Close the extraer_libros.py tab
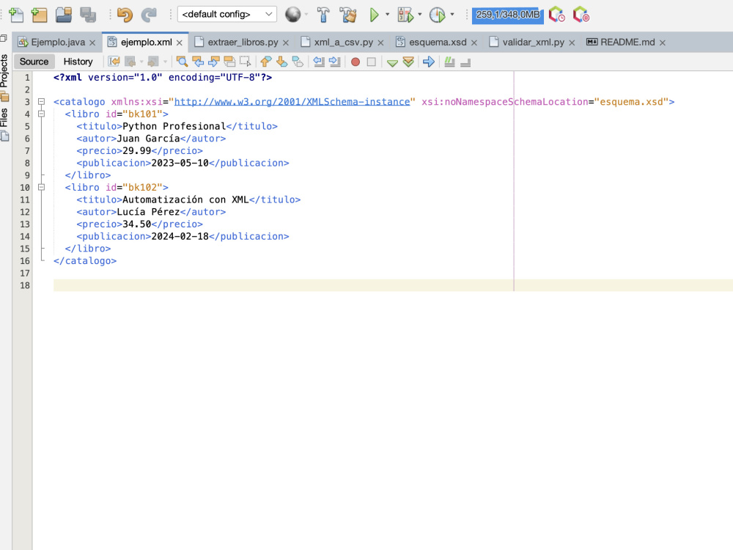 286,43
